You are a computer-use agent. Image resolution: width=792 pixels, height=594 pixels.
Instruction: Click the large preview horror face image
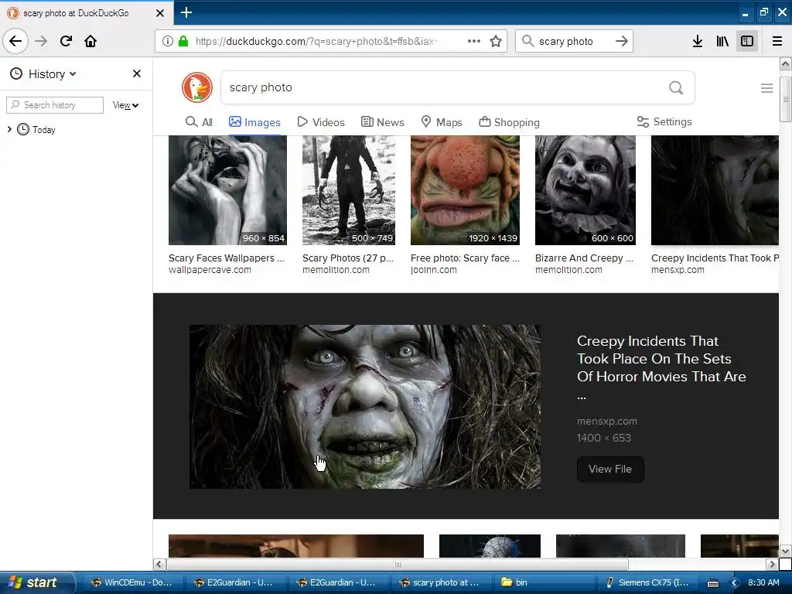[365, 407]
